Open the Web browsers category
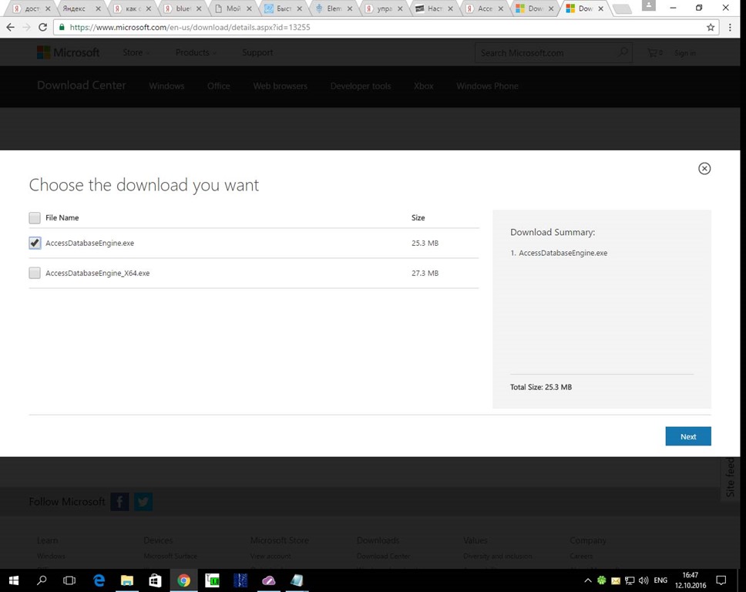Image resolution: width=746 pixels, height=592 pixels. pyautogui.click(x=281, y=86)
